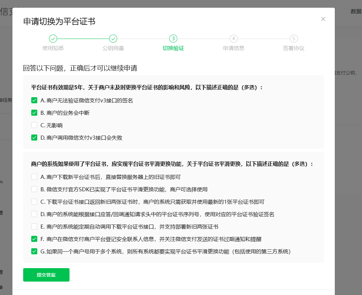Close the 申请切换为平台证书 dialog
This screenshot has width=362, height=295.
click(323, 19)
